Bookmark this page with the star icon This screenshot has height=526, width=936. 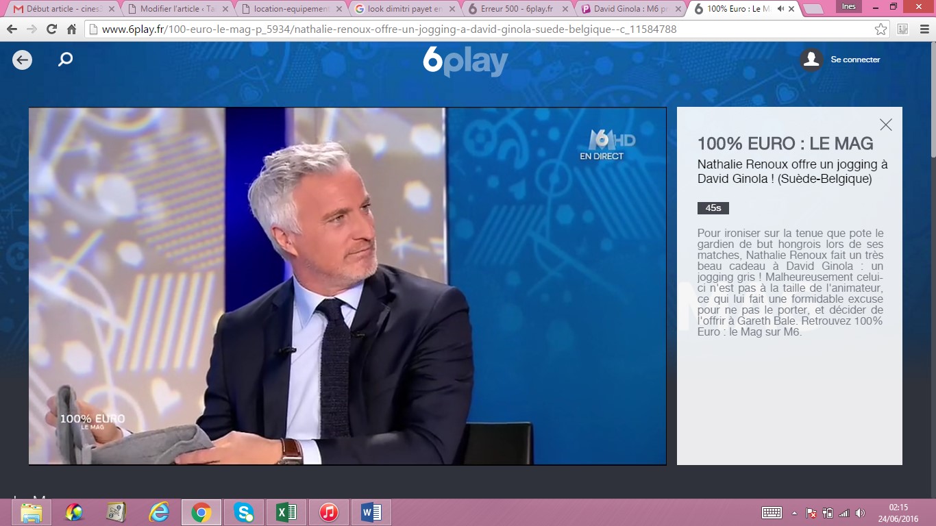tap(881, 29)
